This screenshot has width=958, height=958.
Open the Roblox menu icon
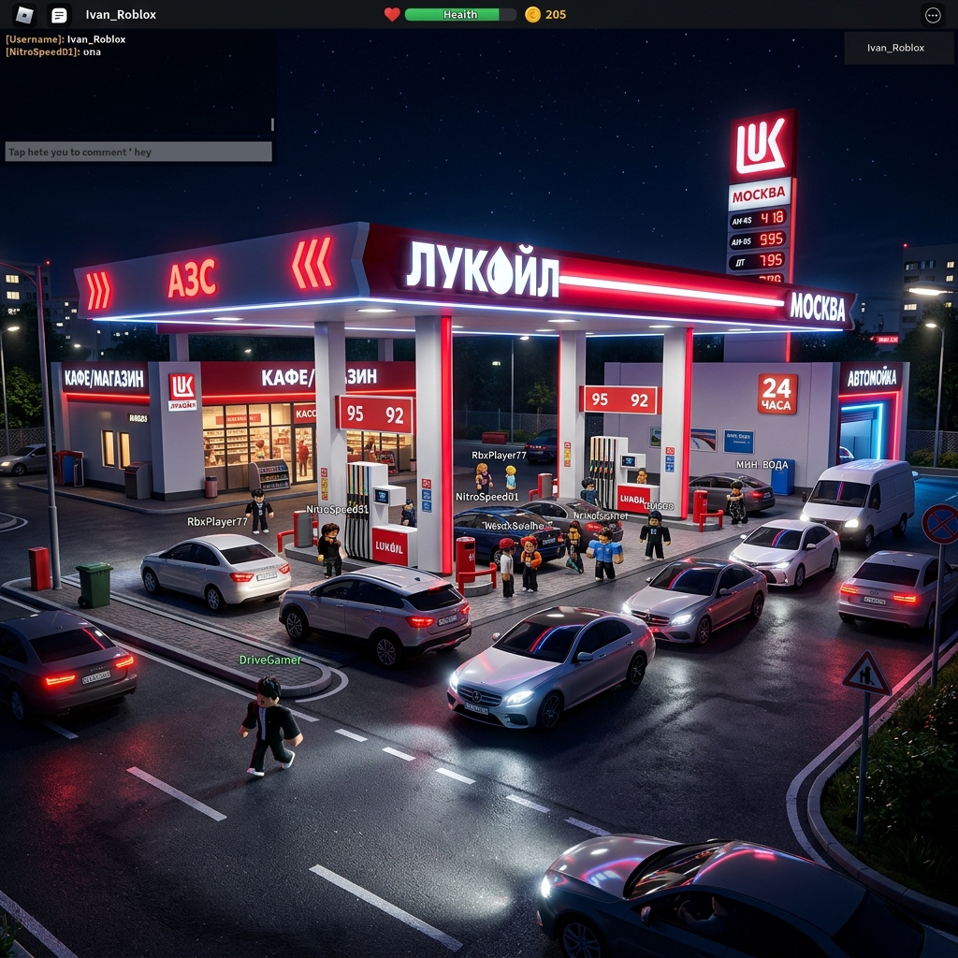[x=23, y=15]
